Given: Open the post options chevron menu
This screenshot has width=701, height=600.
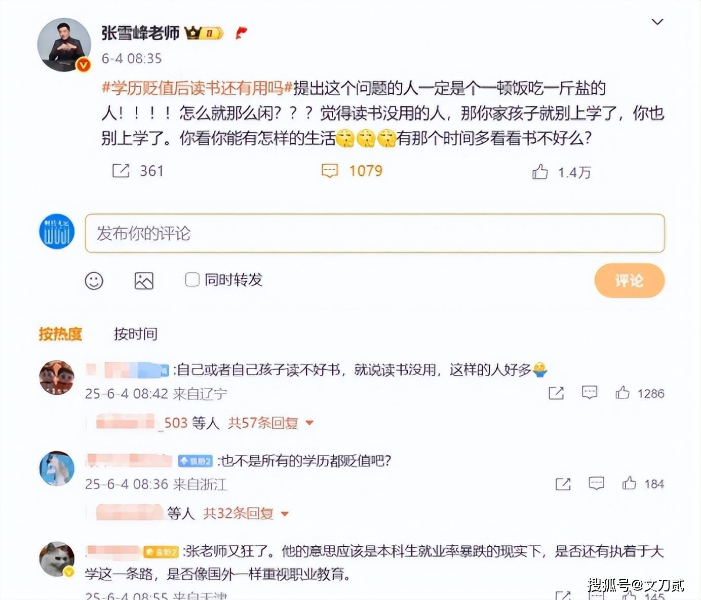Looking at the screenshot, I should (x=657, y=22).
